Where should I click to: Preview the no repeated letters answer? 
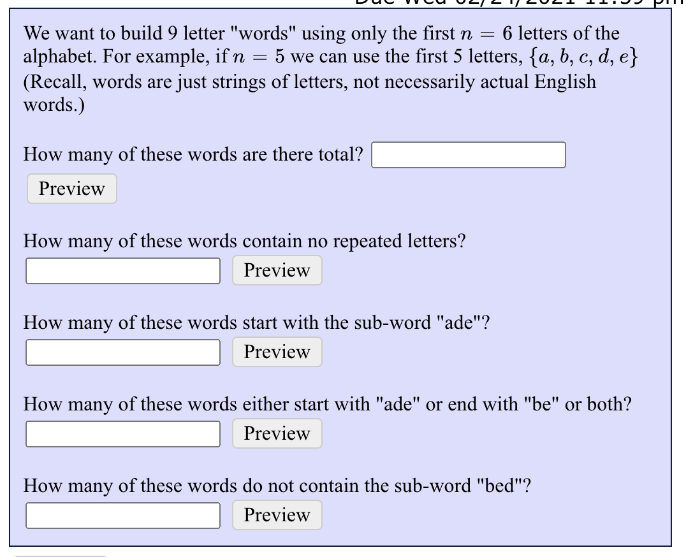point(277,270)
